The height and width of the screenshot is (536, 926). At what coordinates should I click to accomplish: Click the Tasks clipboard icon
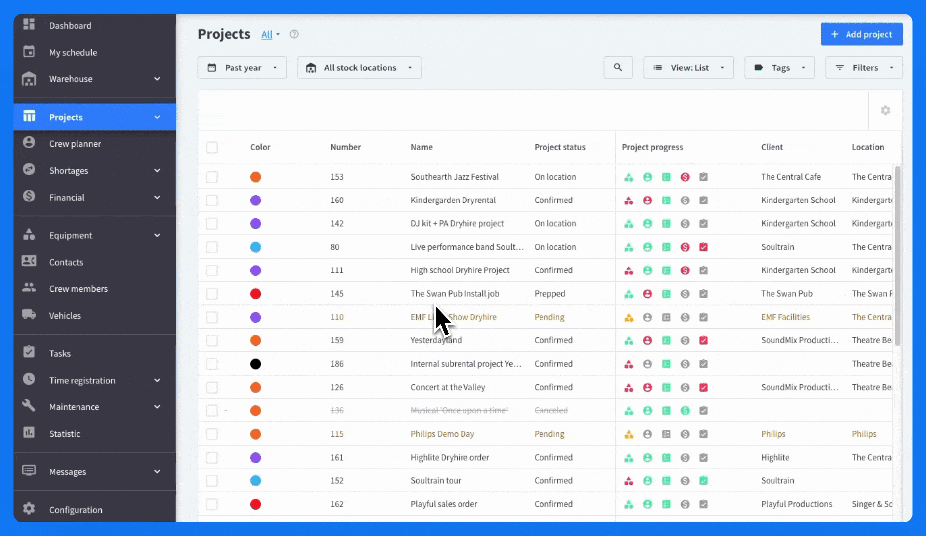click(x=29, y=352)
